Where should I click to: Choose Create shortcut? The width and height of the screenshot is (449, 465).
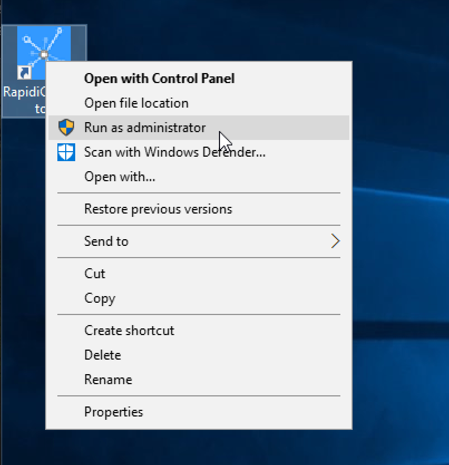[x=198, y=331]
